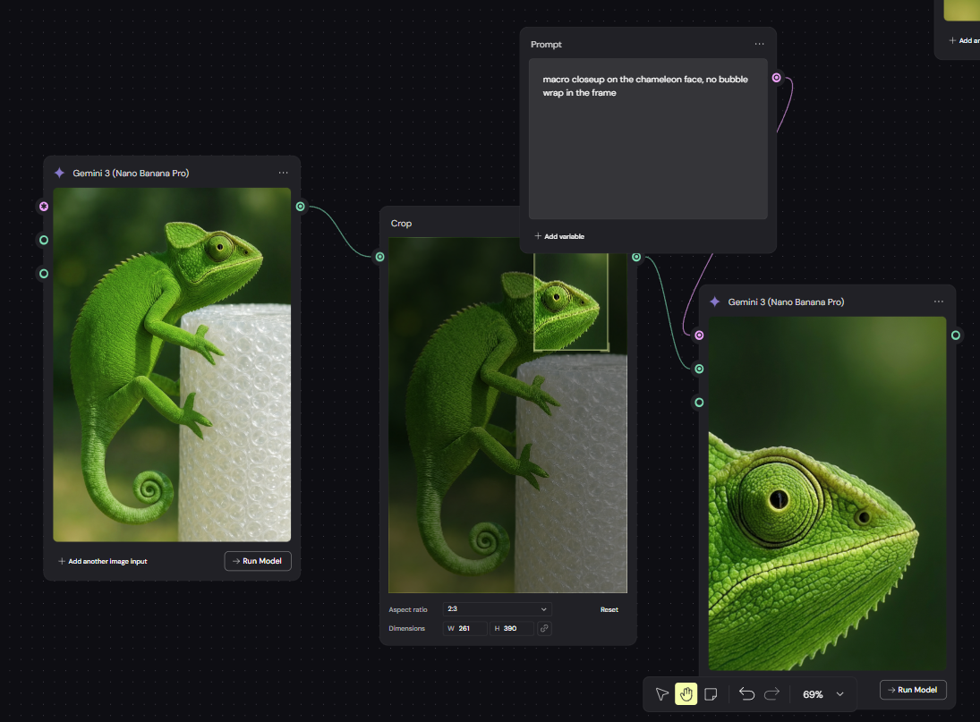This screenshot has height=722, width=980.
Task: Click the chameleon closeup image in the right Gemini node
Action: (x=828, y=493)
